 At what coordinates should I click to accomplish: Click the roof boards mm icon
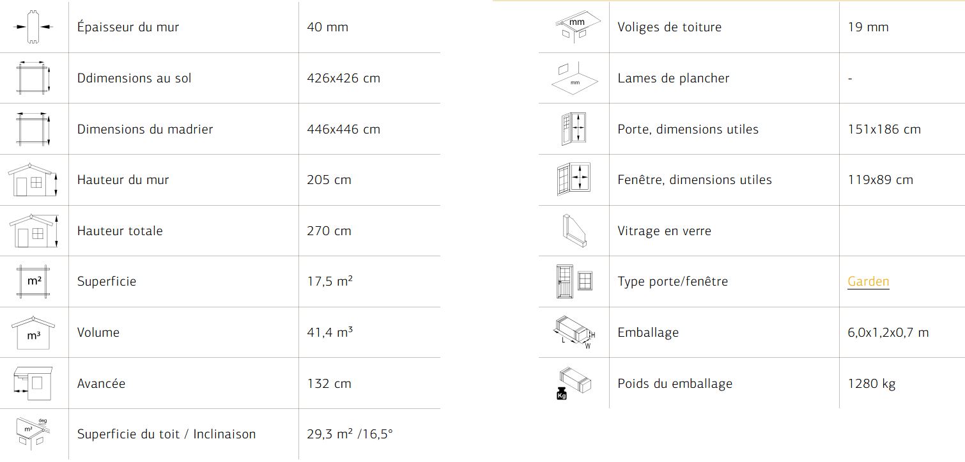tap(576, 27)
